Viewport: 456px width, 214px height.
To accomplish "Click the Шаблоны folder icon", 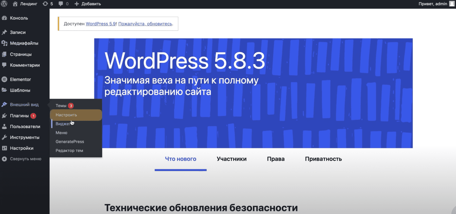I will 4,90.
